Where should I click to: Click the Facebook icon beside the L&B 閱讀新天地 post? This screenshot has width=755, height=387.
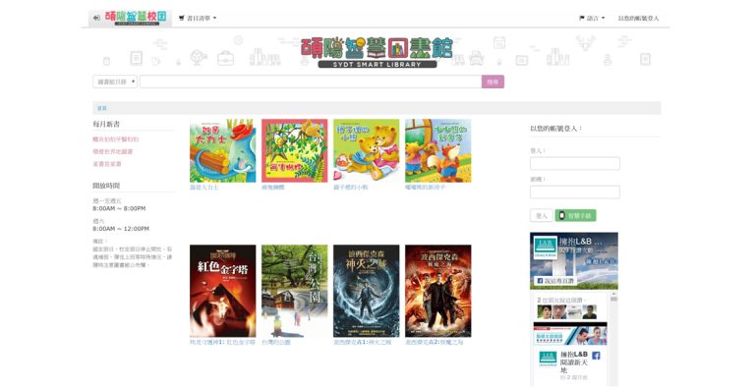pyautogui.click(x=596, y=356)
